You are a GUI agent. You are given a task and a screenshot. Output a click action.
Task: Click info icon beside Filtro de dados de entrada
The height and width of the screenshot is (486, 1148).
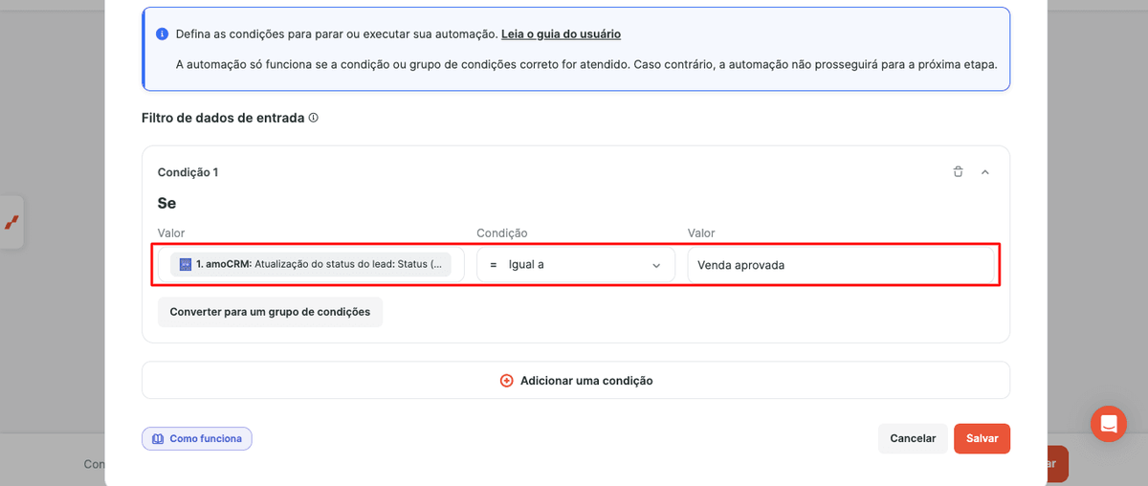(x=314, y=118)
